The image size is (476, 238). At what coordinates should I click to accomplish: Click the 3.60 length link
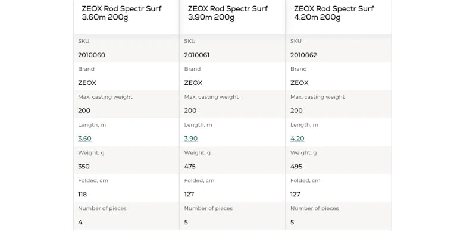click(x=84, y=139)
